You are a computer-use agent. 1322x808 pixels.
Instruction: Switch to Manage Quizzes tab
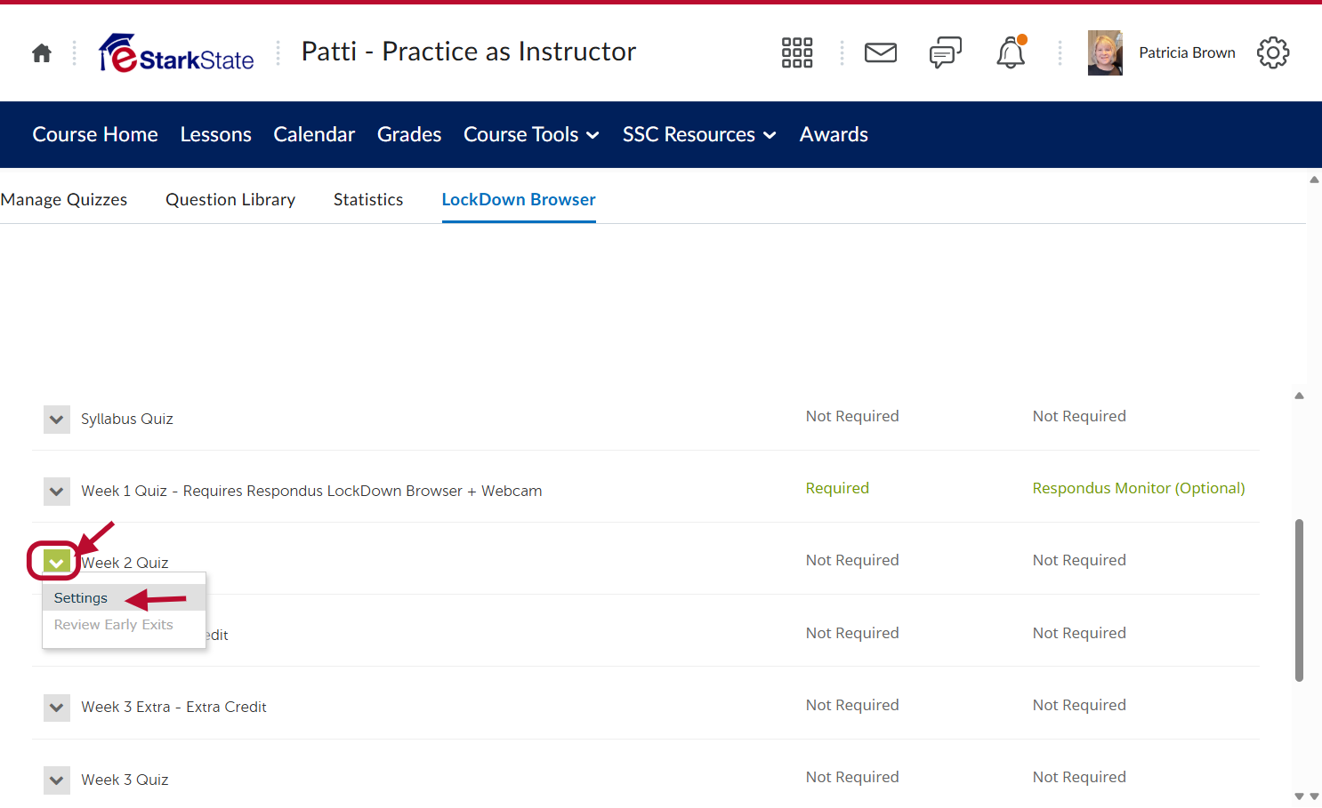pyautogui.click(x=64, y=199)
